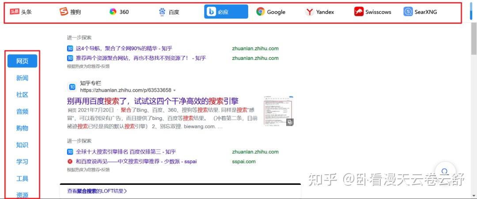Open 推荐两个资源聚合网站 result link

tap(141, 58)
